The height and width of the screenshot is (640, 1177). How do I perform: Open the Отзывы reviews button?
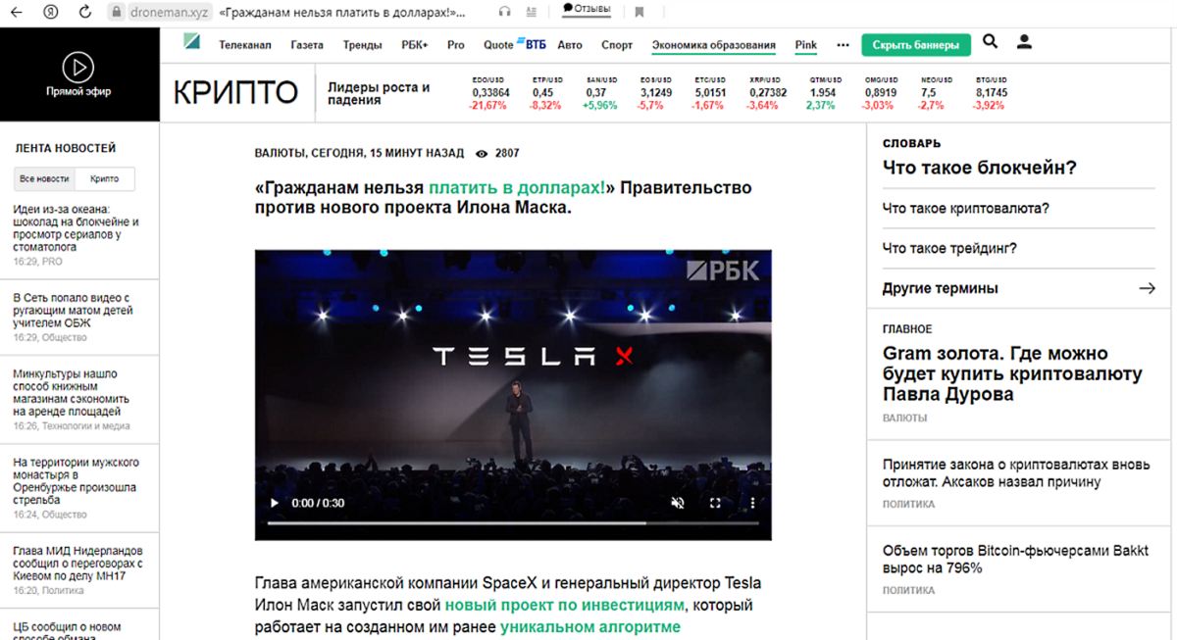[587, 9]
